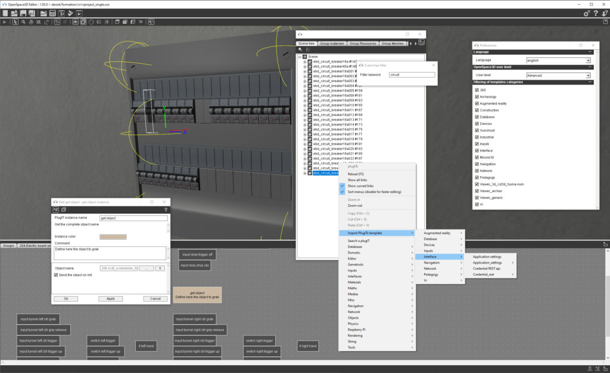Screen dimensions: 610x373
Task: Toggle the Pedagogy category checkbox
Action: click(x=477, y=177)
